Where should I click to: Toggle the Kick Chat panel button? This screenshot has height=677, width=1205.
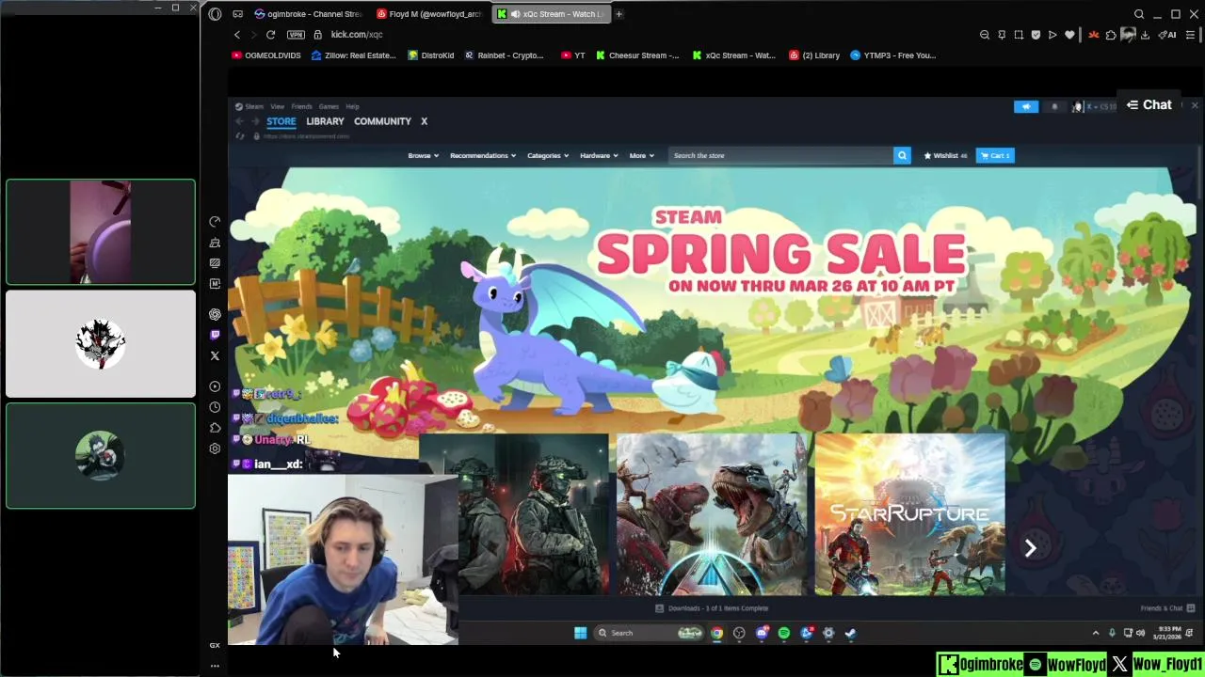1149,105
